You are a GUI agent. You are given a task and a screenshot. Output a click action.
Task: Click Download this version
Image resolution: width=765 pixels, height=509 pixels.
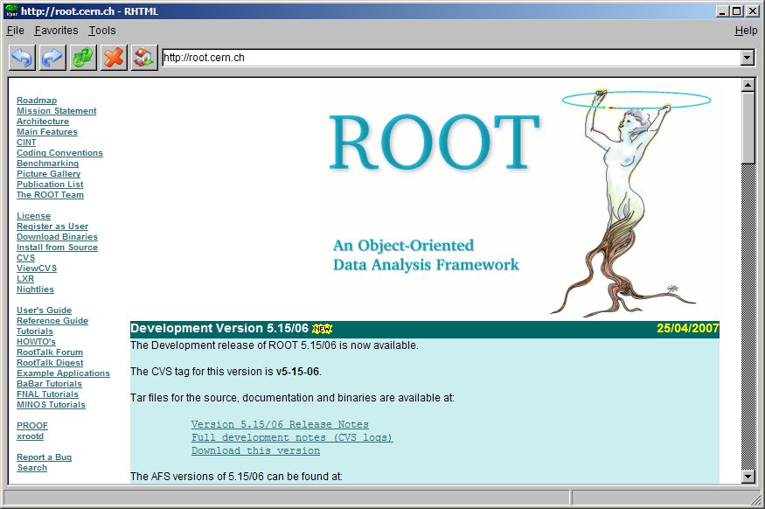point(254,450)
